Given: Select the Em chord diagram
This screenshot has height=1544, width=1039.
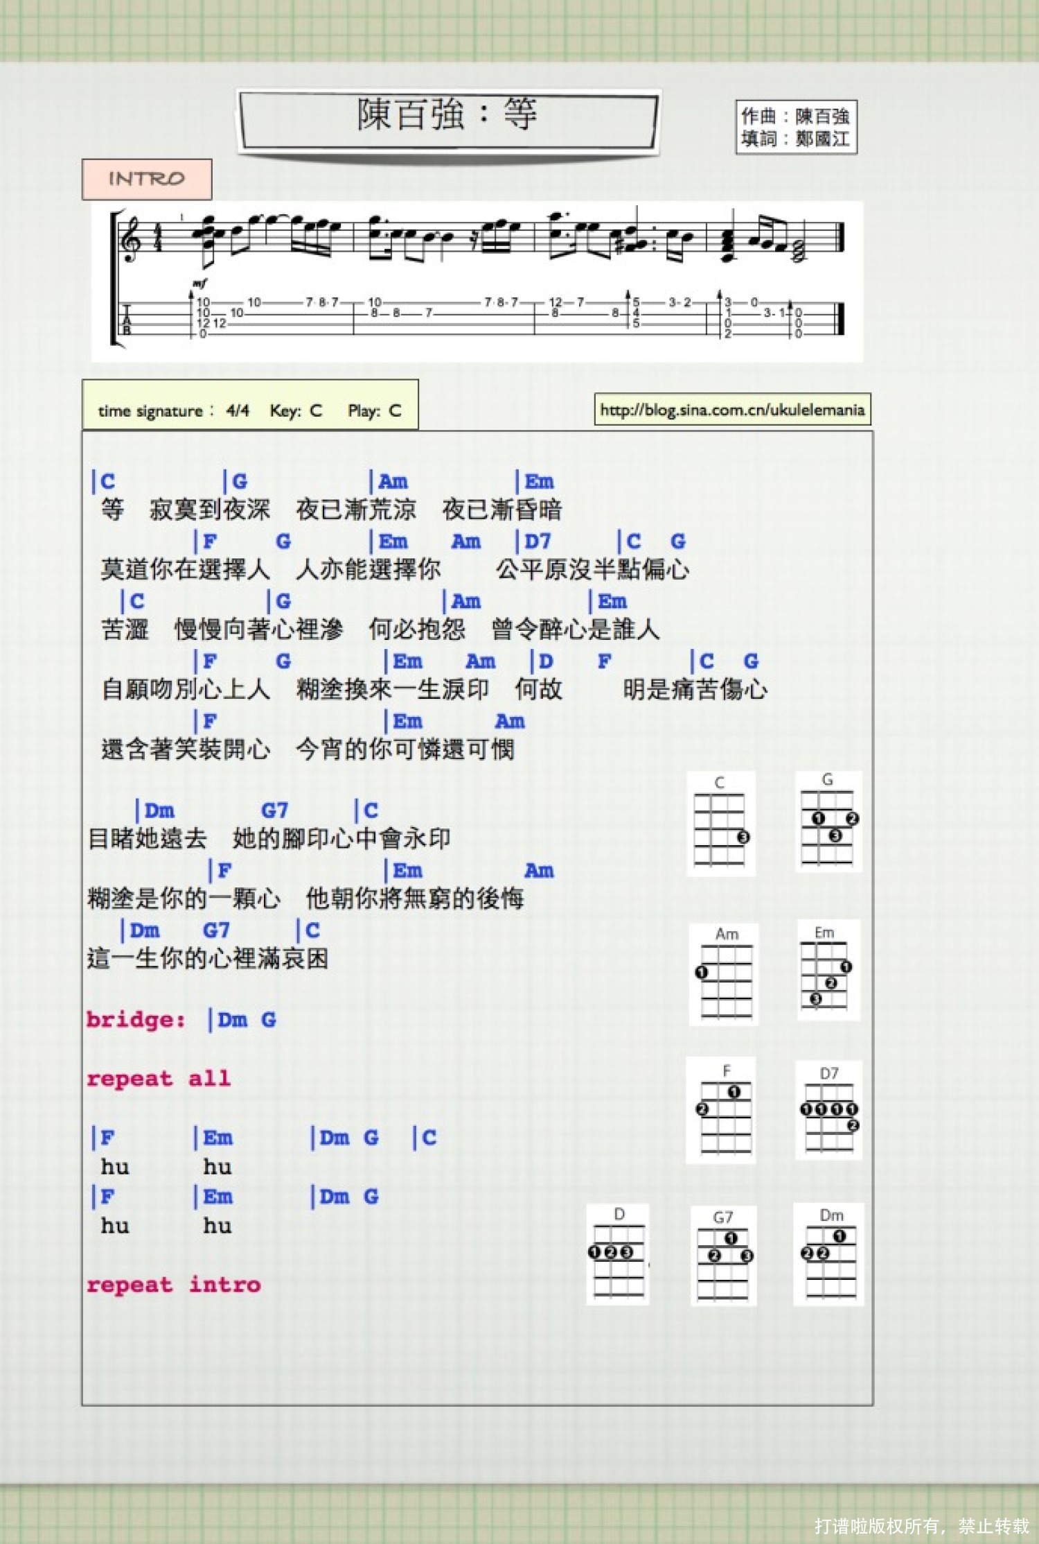Looking at the screenshot, I should [x=827, y=971].
